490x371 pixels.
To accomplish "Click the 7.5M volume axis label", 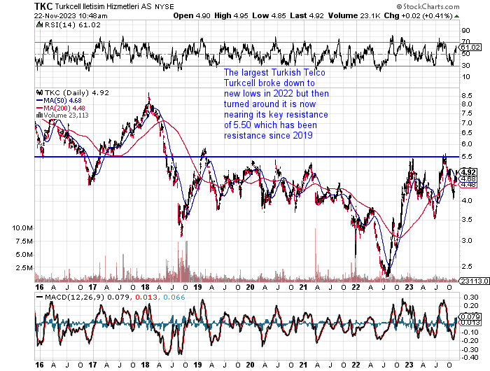I will [24, 241].
